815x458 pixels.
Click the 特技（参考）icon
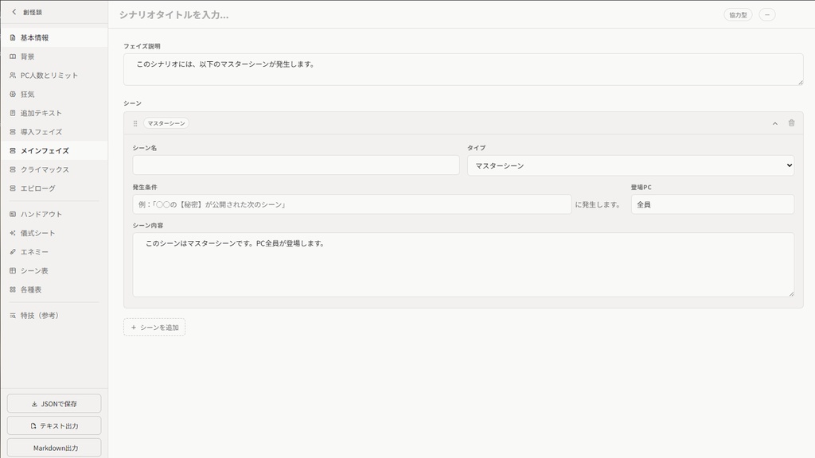click(x=13, y=315)
